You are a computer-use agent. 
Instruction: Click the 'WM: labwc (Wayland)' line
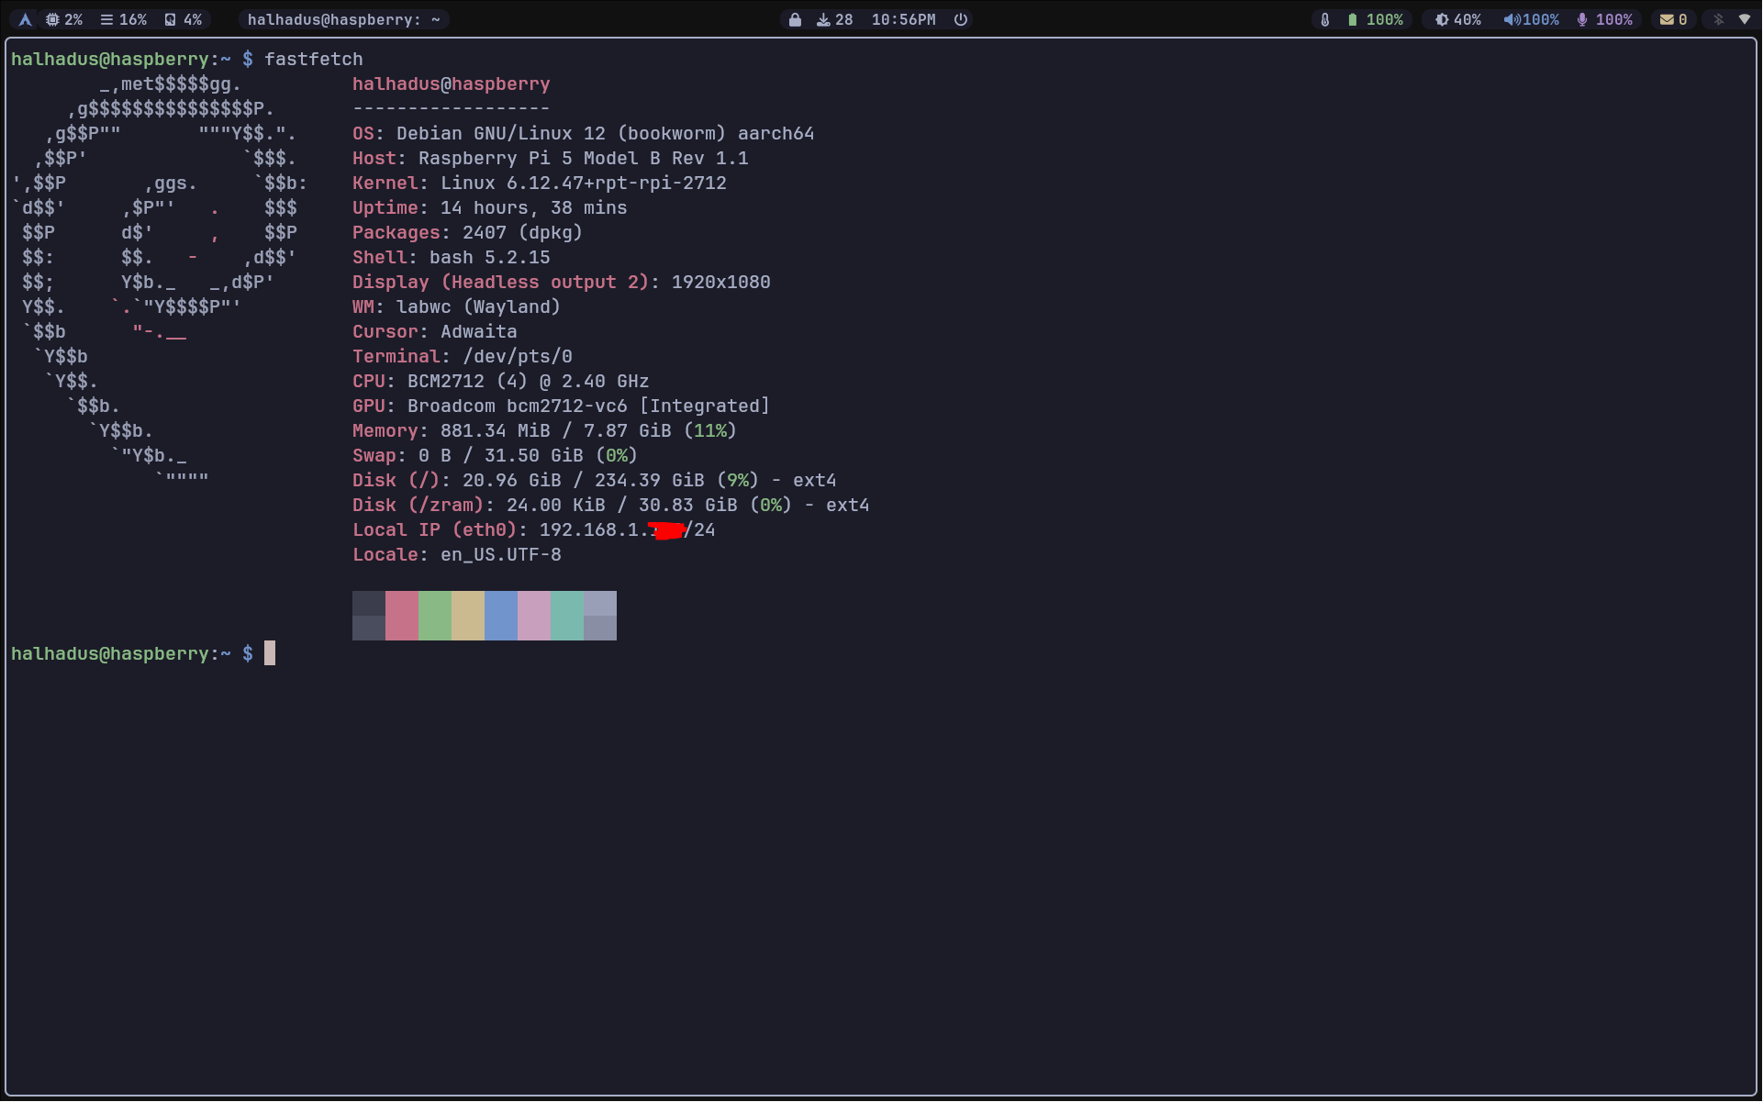pos(456,307)
